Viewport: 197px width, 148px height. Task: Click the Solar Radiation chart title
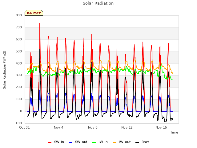pyautogui.click(x=98, y=3)
